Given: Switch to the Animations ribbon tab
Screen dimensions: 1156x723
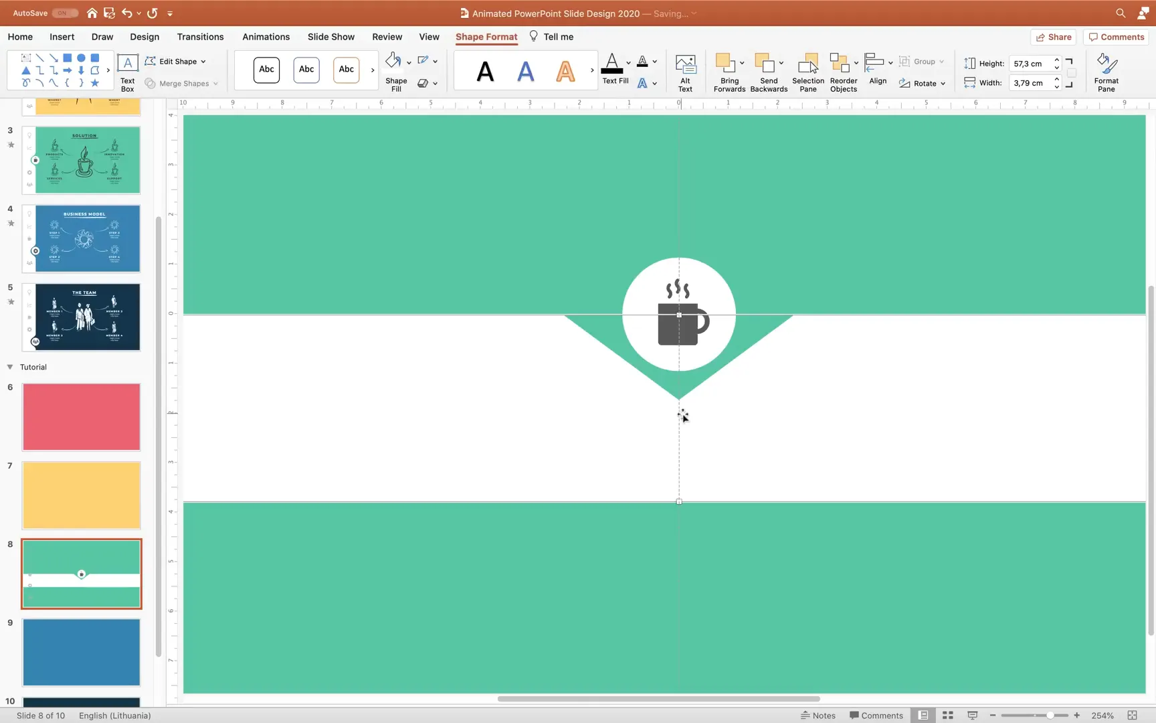Looking at the screenshot, I should pyautogui.click(x=266, y=37).
